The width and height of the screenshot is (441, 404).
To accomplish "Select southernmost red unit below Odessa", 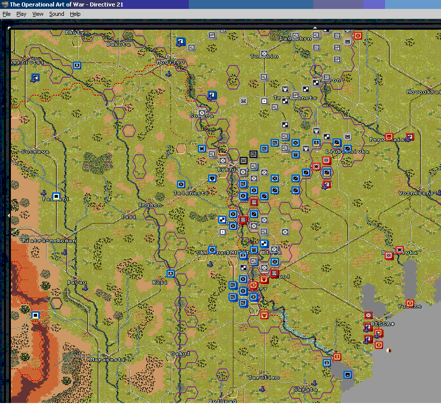I will coord(379,345).
